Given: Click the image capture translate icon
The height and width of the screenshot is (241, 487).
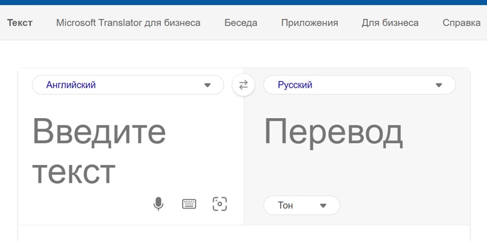Looking at the screenshot, I should [x=220, y=204].
